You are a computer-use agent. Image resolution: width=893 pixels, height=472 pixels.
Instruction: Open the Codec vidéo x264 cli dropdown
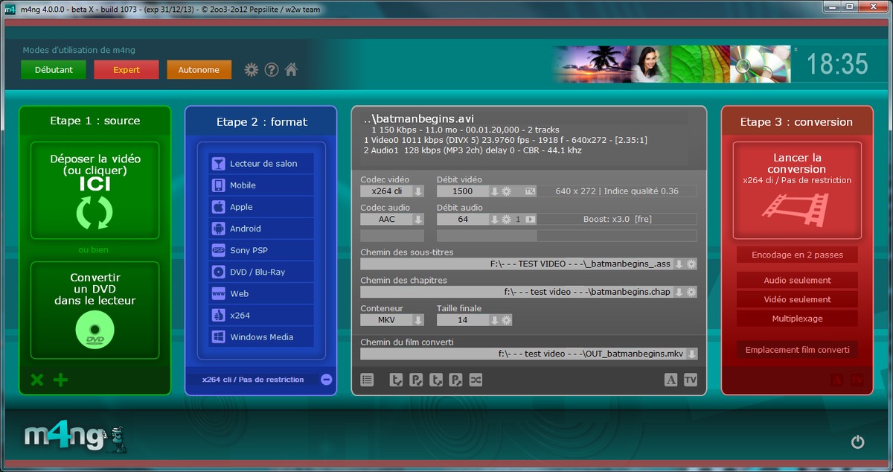click(x=418, y=191)
